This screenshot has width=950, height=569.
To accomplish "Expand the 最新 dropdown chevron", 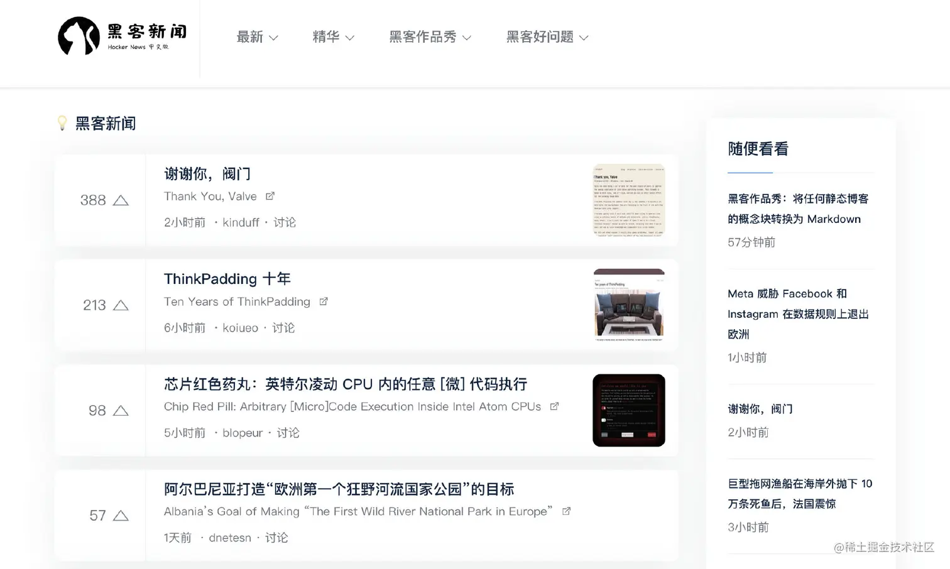I will [273, 38].
